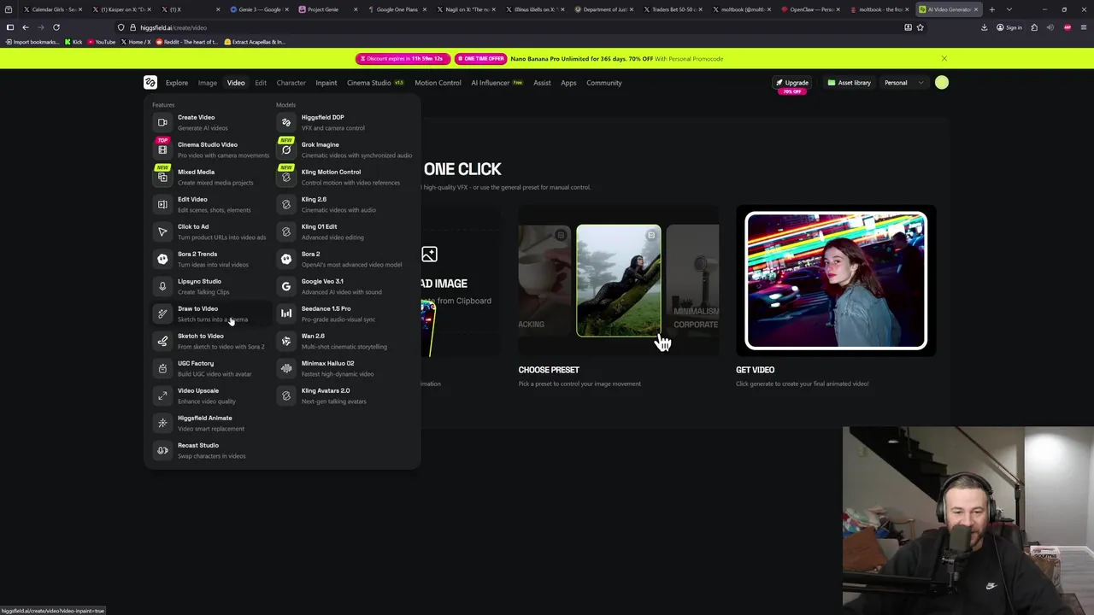Image resolution: width=1094 pixels, height=615 pixels.
Task: Open the Click to Ad feature
Action: click(209, 231)
